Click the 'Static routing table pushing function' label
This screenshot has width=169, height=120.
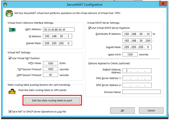pyautogui.click(x=39, y=85)
